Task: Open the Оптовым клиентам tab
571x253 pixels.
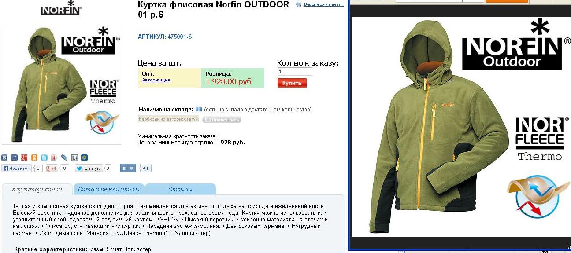Action: (x=109, y=189)
